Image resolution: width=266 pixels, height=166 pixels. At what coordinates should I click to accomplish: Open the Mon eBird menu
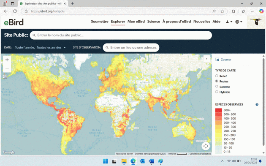pyautogui.click(x=136, y=22)
